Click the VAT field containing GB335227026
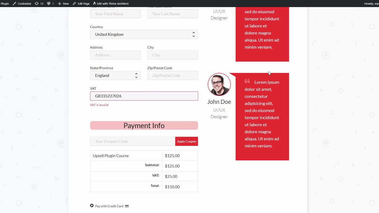 (x=144, y=96)
